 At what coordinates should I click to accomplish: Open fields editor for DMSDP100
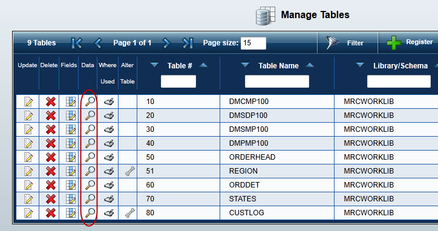71,115
